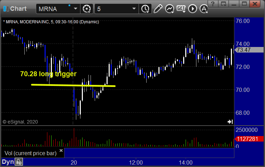Click Vol (current price bar) label
The width and height of the screenshot is (265, 167).
click(x=30, y=153)
